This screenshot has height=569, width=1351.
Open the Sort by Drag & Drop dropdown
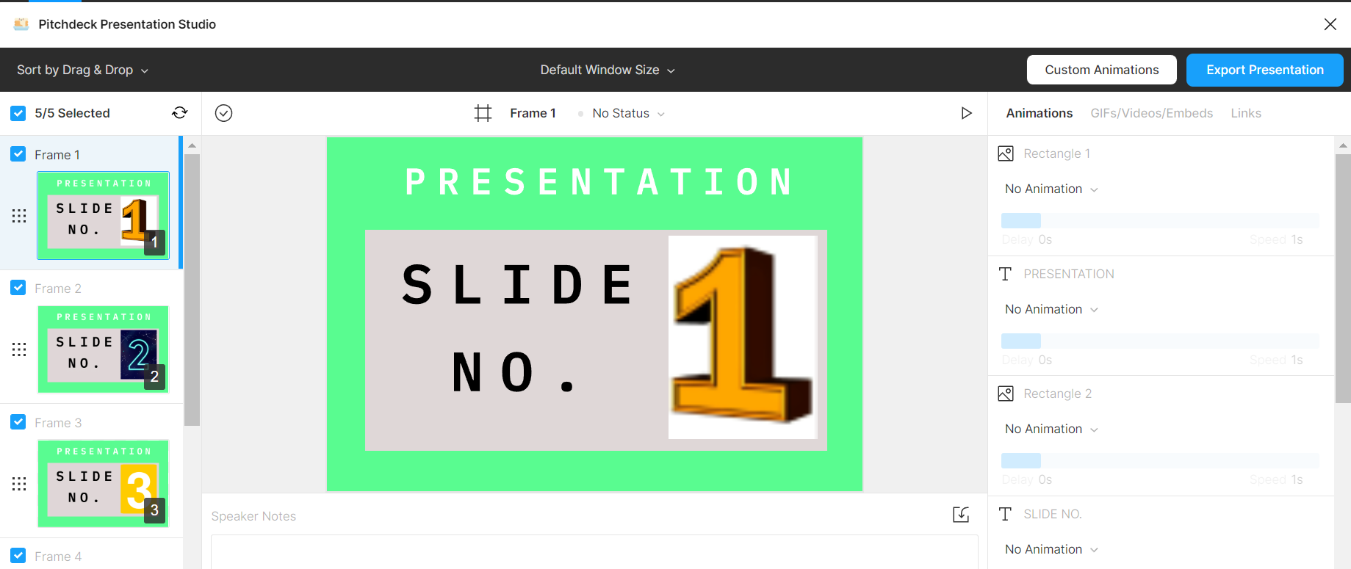(x=83, y=70)
